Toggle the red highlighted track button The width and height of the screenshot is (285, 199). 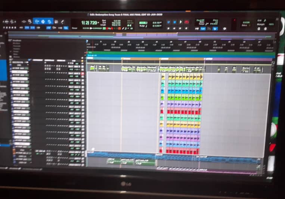[83, 74]
